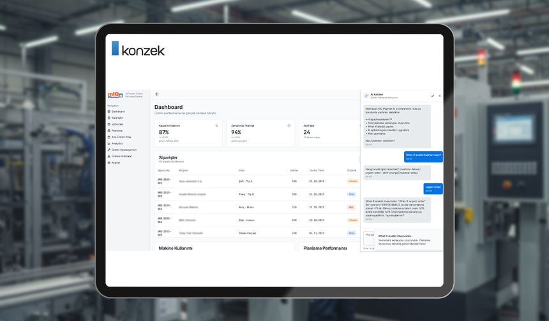Viewport: 549px width, 321px height.
Task: Open Dashboard from the sidebar navigation
Action: [x=118, y=111]
